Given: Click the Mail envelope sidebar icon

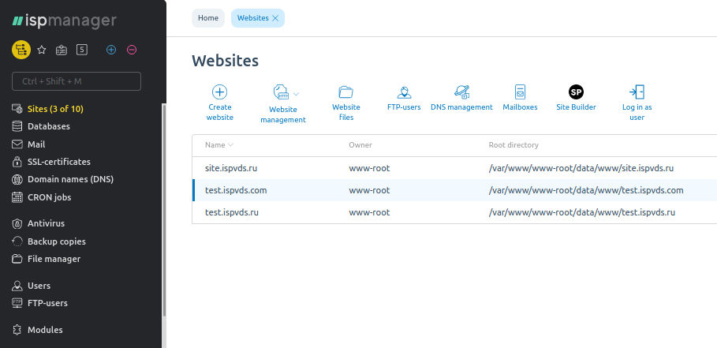Looking at the screenshot, I should pyautogui.click(x=17, y=144).
